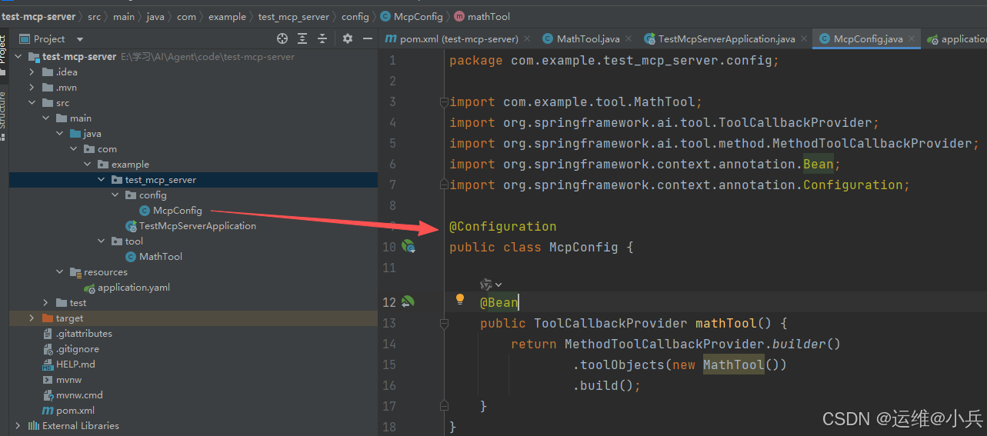The image size is (987, 436).
Task: Switch to the application tab at right edge
Action: pos(955,38)
